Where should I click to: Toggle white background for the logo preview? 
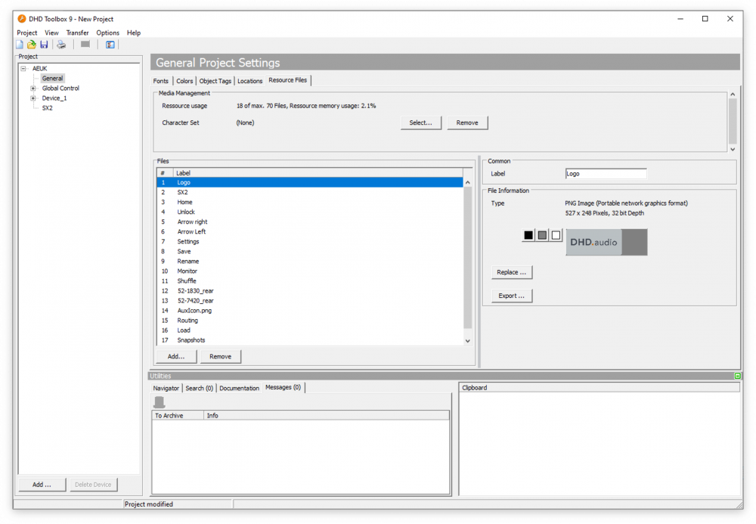click(x=554, y=235)
